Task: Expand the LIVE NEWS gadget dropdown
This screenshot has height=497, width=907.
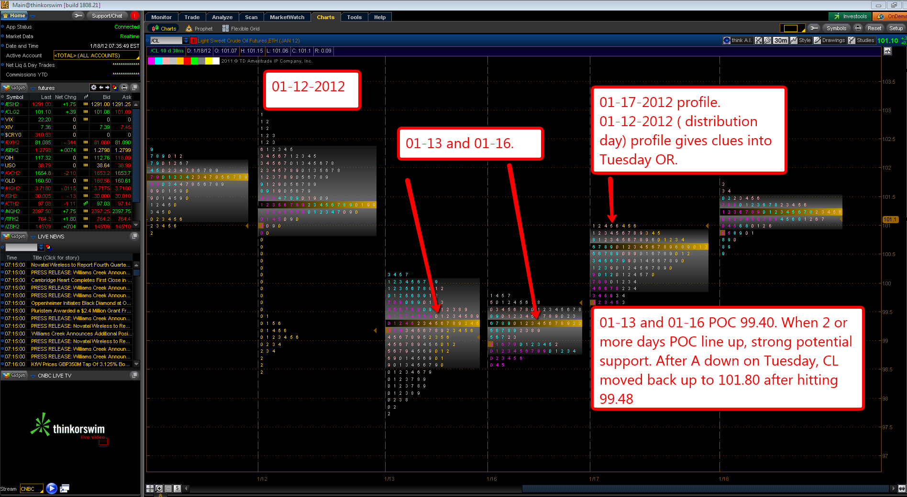Action: 33,237
